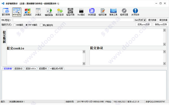The height and width of the screenshot is (105, 169).
Task: Click the current time 2017年10月13日 in status bar
Action: [x=90, y=102]
